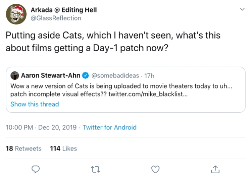The width and height of the screenshot is (251, 179).
Task: View the 114 Likes list
Action: coord(63,148)
